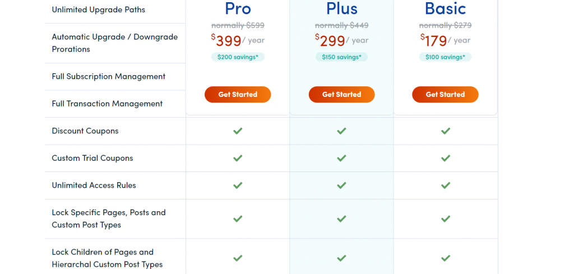
Task: Click Plus checkmark for Discount Coupons
Action: click(x=341, y=131)
